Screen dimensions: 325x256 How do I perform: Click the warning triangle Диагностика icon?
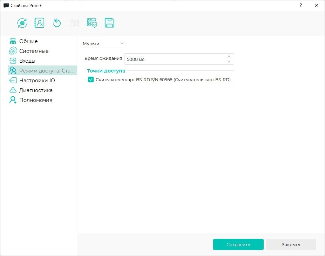tap(13, 90)
